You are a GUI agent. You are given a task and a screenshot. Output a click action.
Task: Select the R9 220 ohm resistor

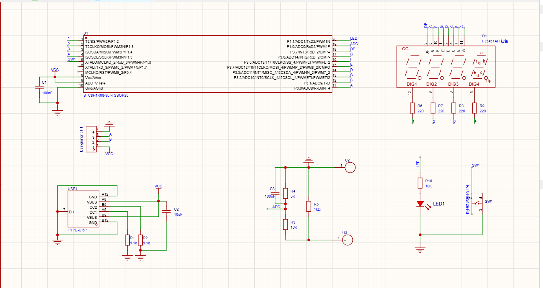click(475, 108)
